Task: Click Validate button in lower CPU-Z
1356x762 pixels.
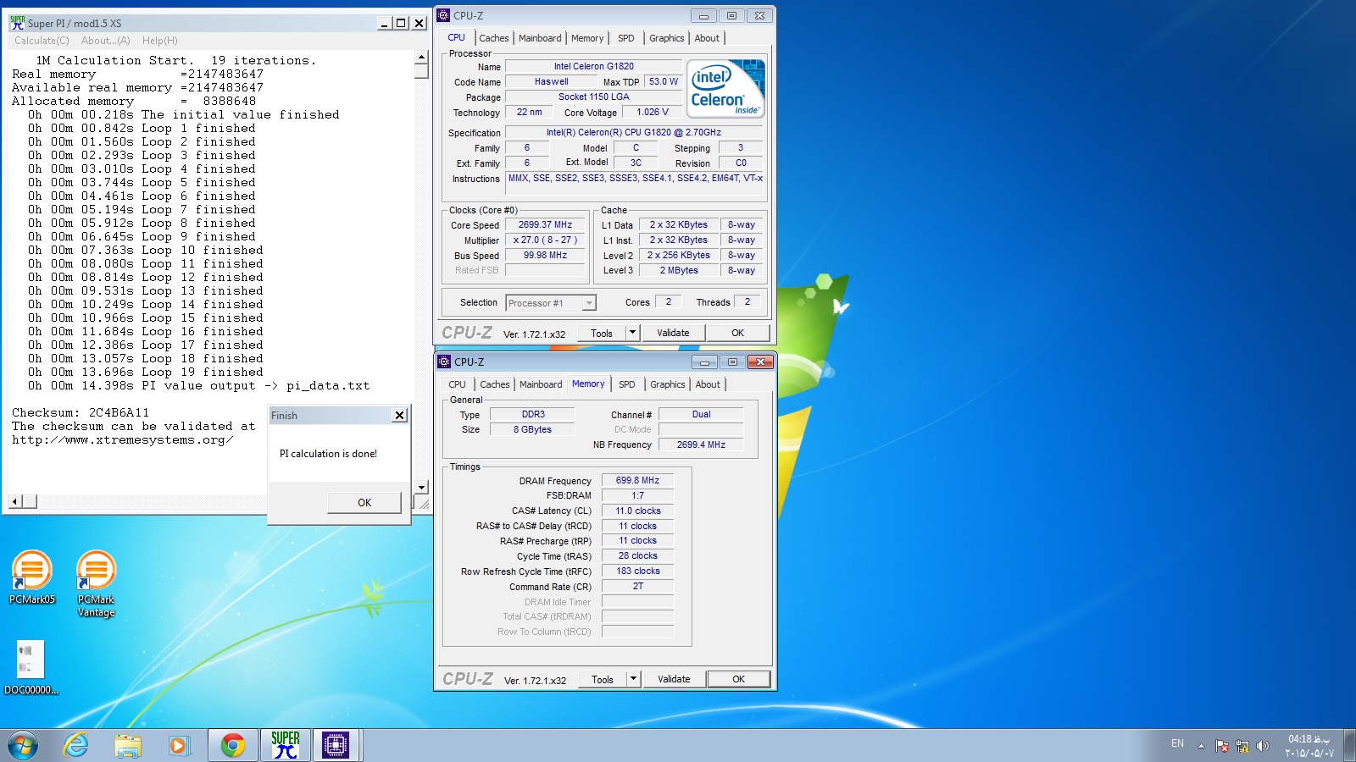Action: pyautogui.click(x=674, y=679)
